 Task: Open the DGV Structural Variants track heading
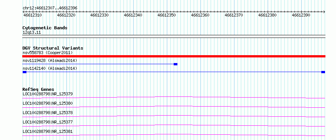point(53,48)
